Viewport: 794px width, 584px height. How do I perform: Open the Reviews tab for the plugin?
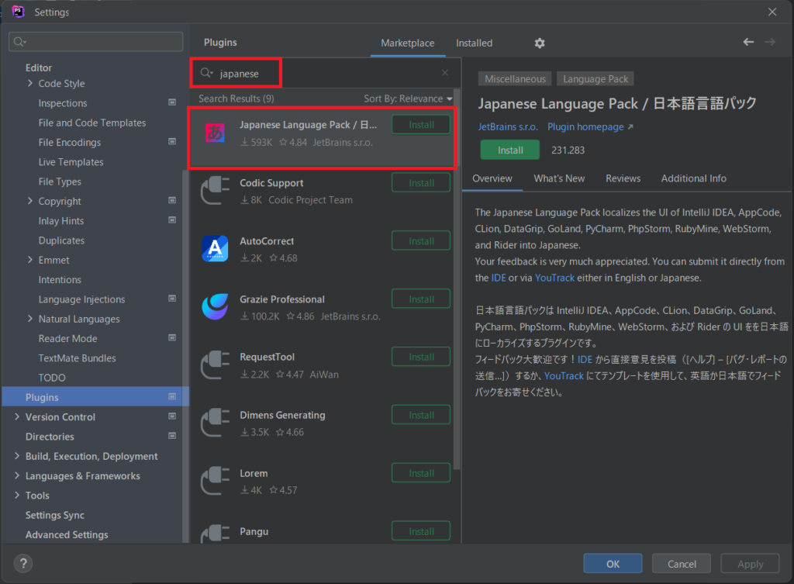[x=623, y=178]
